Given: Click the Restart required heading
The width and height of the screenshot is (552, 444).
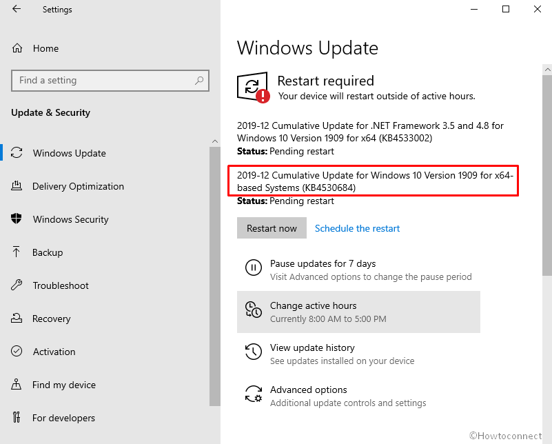Looking at the screenshot, I should 325,81.
